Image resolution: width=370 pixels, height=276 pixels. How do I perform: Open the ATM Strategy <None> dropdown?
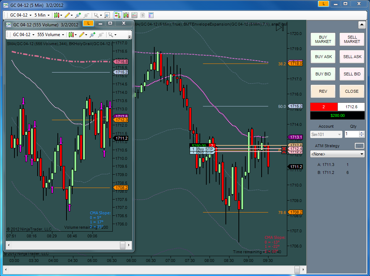(x=337, y=154)
